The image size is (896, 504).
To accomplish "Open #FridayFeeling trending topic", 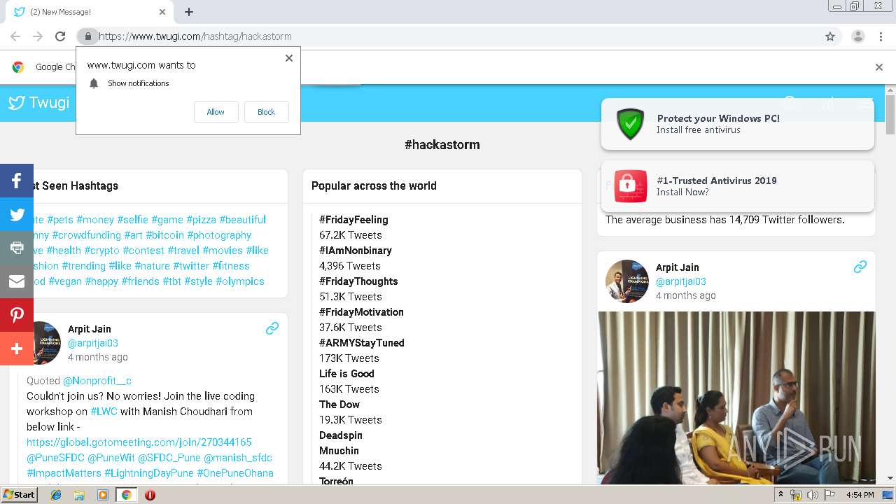I will [x=353, y=220].
